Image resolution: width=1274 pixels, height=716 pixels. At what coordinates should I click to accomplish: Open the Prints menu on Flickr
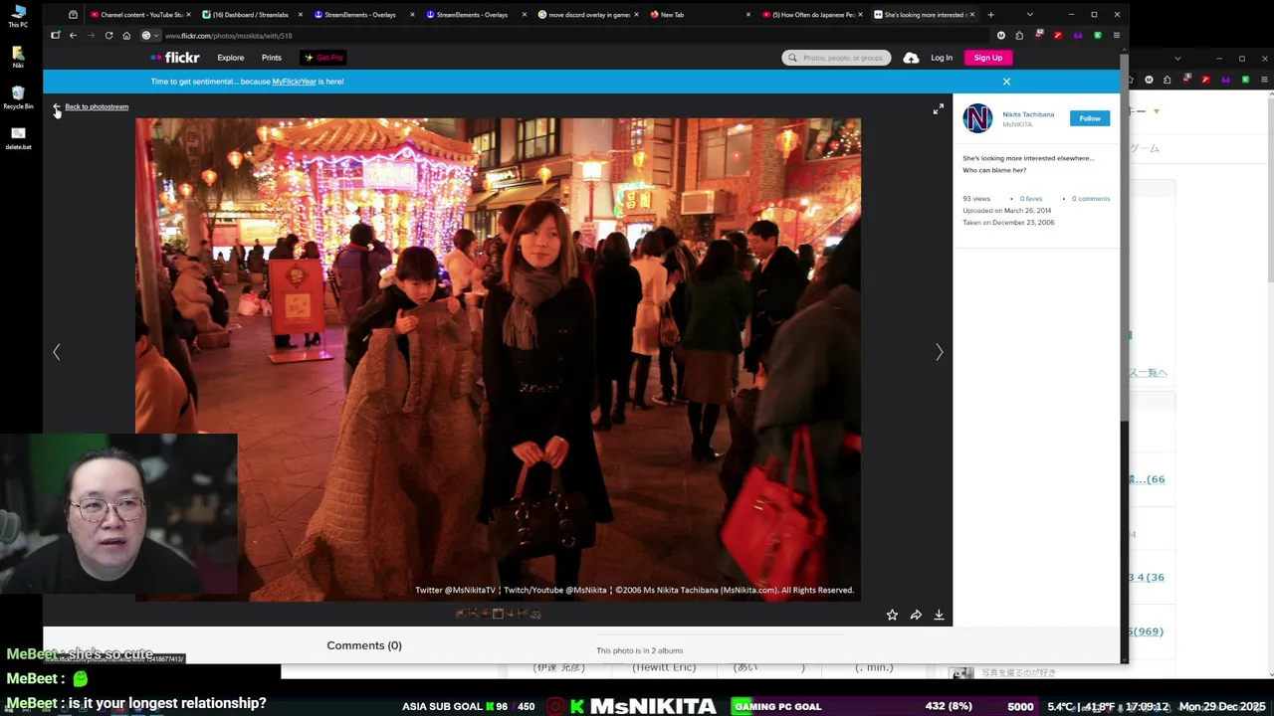271,58
